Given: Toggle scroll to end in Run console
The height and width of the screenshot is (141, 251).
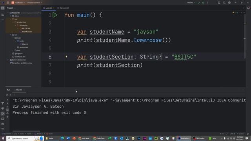Looking at the screenshot, I should click(7, 110).
